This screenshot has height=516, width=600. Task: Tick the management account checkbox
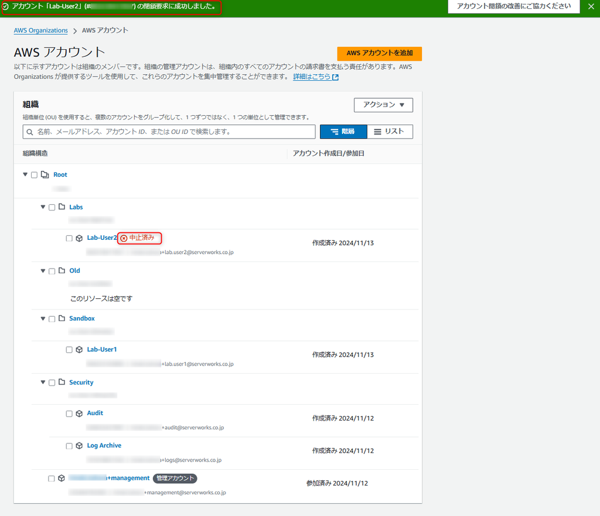[x=52, y=479]
